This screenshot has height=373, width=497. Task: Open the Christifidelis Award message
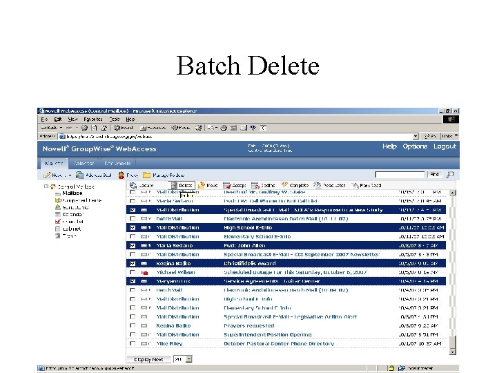click(x=250, y=264)
